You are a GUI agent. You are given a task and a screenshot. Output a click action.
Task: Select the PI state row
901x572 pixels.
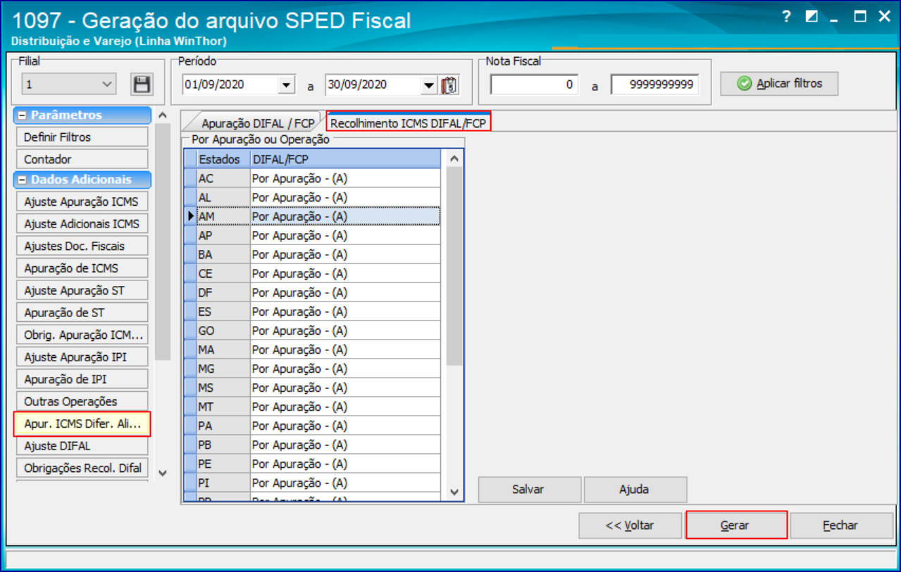tap(312, 483)
